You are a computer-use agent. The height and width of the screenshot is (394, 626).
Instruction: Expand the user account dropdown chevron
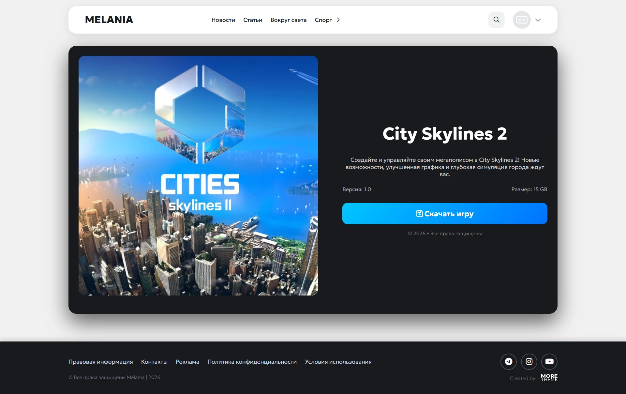click(538, 20)
